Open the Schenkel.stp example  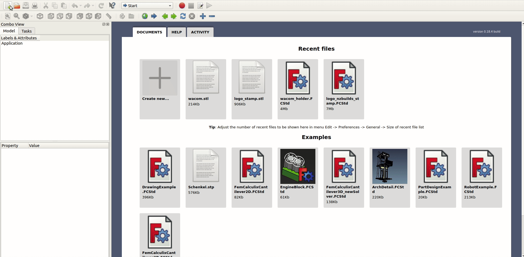coord(206,178)
